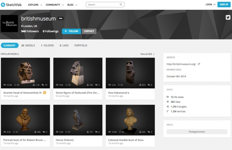
Task: Click the Sketchfab logo
Action: point(11,5)
